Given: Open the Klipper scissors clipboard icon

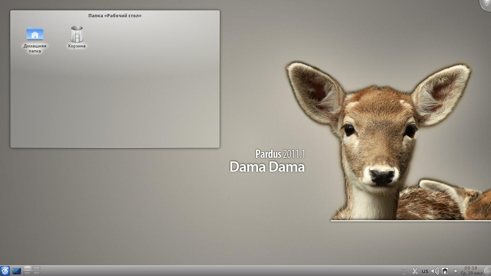Looking at the screenshot, I should [x=415, y=271].
